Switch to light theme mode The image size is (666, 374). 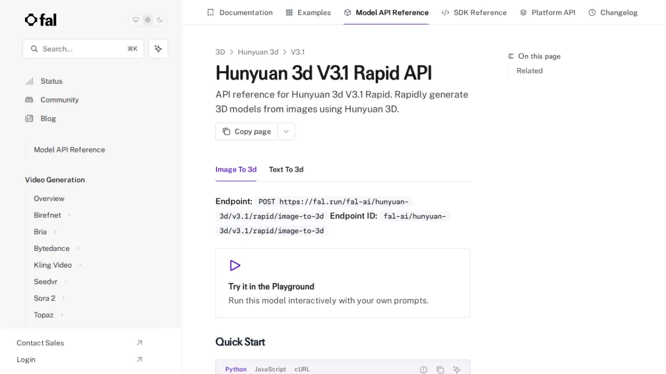[x=148, y=20]
